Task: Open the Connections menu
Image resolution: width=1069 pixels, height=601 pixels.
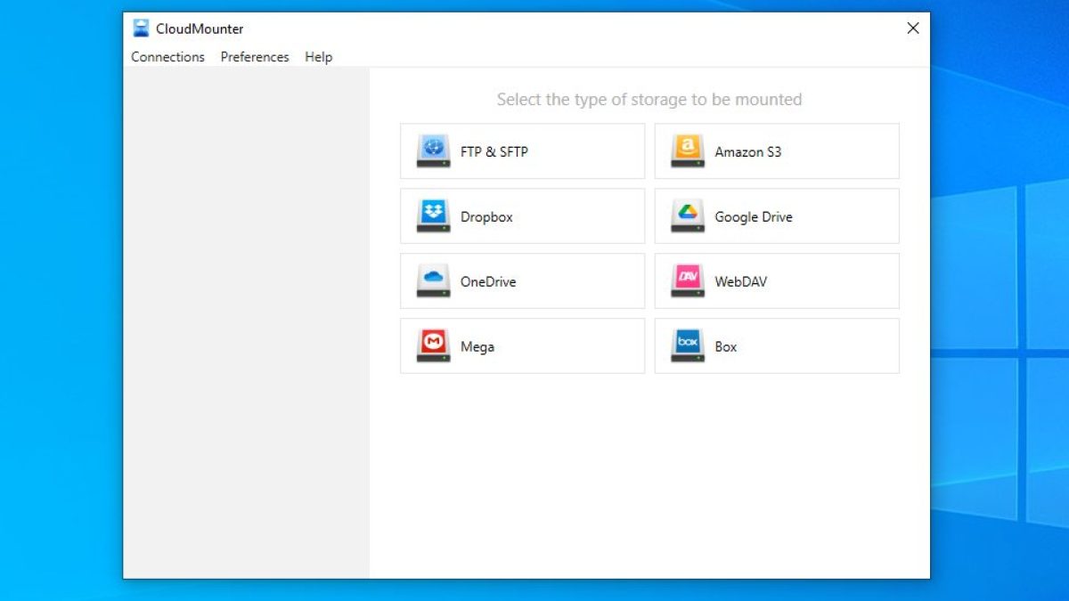Action: pos(167,57)
